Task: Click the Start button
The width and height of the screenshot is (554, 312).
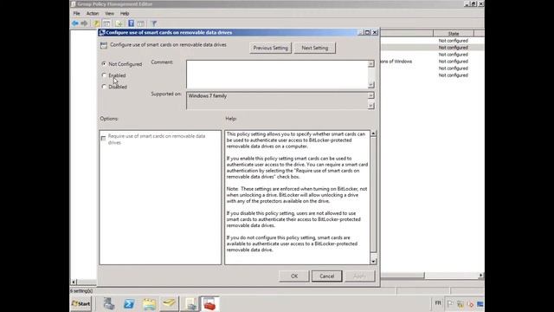Action: 81,303
